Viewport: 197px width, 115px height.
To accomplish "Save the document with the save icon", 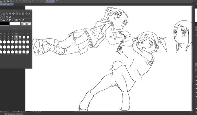I will [11, 1].
